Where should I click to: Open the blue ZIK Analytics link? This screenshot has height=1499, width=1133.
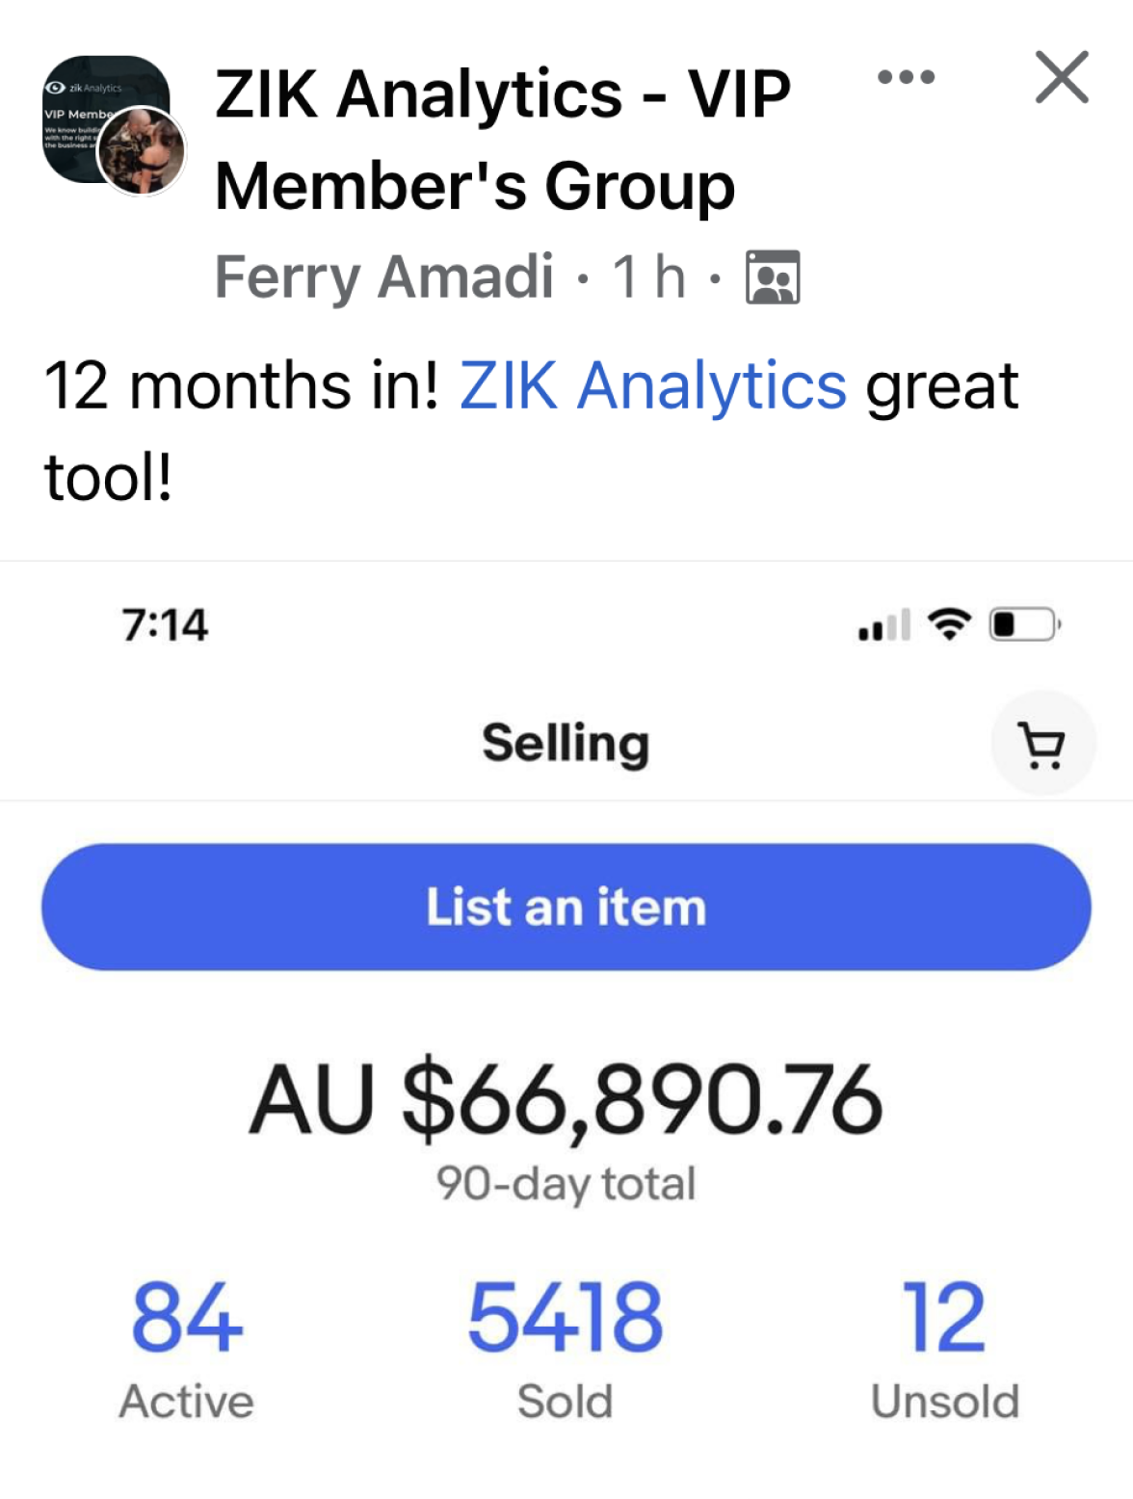point(653,386)
